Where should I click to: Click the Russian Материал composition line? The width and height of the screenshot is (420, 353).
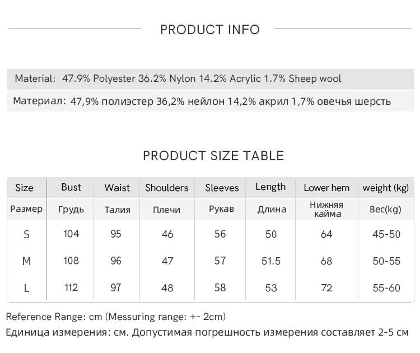coord(202,101)
